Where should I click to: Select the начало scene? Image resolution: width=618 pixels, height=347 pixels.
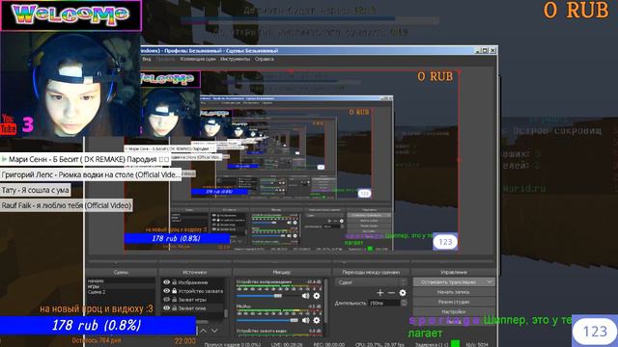pos(121,280)
